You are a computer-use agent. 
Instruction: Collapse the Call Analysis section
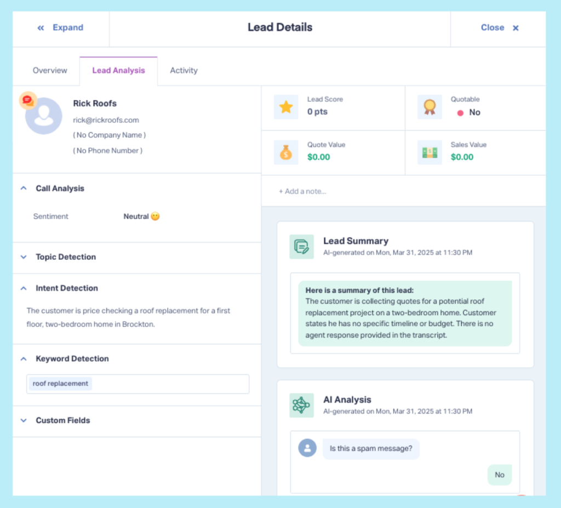23,188
